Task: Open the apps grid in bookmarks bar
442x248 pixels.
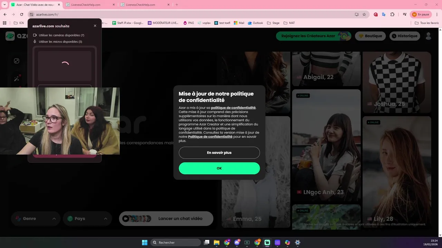Action: [x=4, y=23]
